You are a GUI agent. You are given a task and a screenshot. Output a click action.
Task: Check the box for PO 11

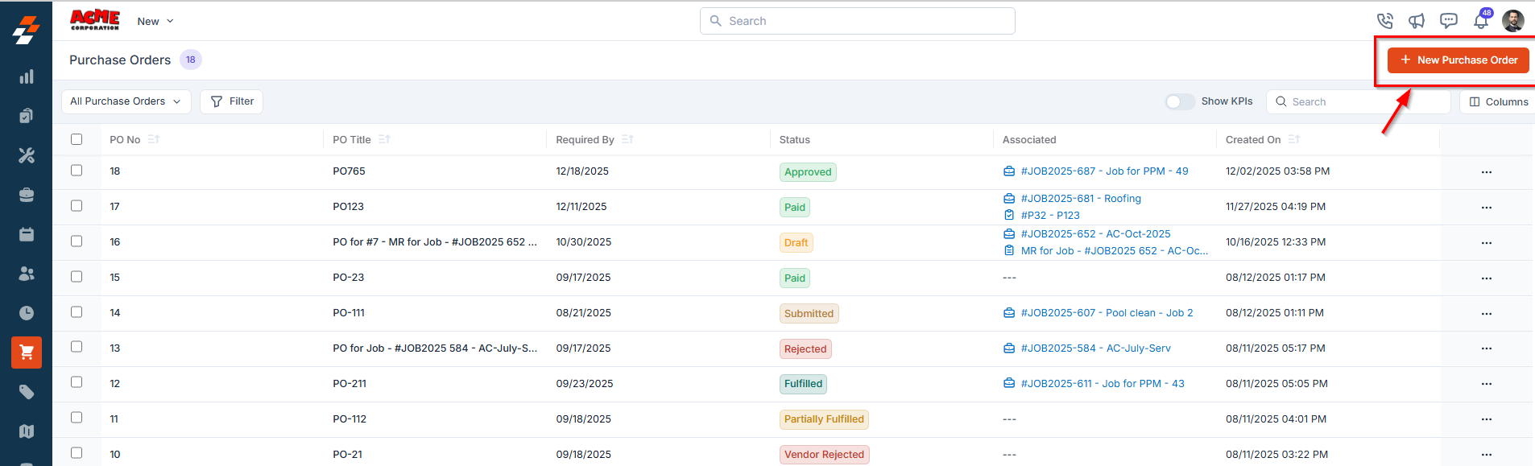tap(77, 418)
